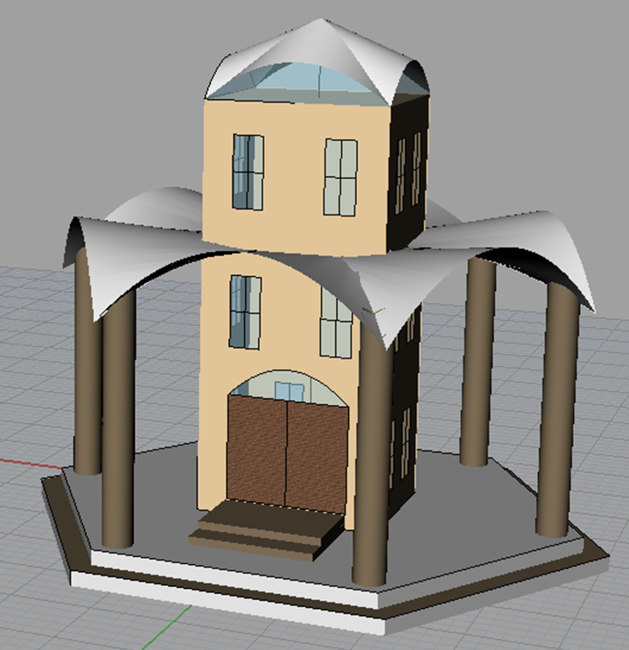Select the entrance steps before the door
The image size is (629, 650).
[x=267, y=531]
